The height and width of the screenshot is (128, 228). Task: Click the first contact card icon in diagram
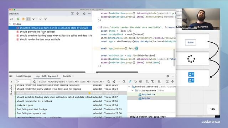(x=191, y=74)
